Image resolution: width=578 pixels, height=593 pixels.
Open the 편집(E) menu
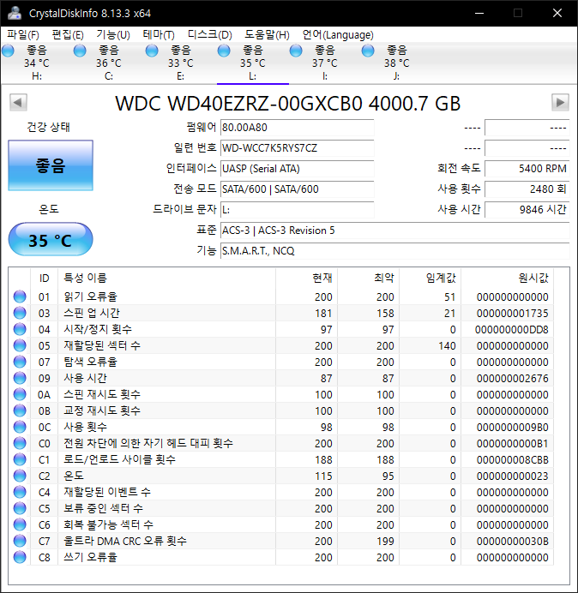coord(68,35)
